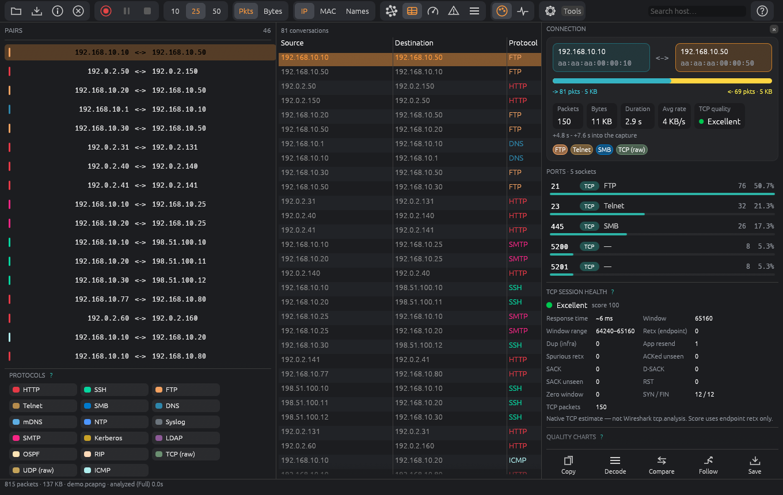Select port 445 SMB row
This screenshot has height=495, width=783.
pos(662,229)
